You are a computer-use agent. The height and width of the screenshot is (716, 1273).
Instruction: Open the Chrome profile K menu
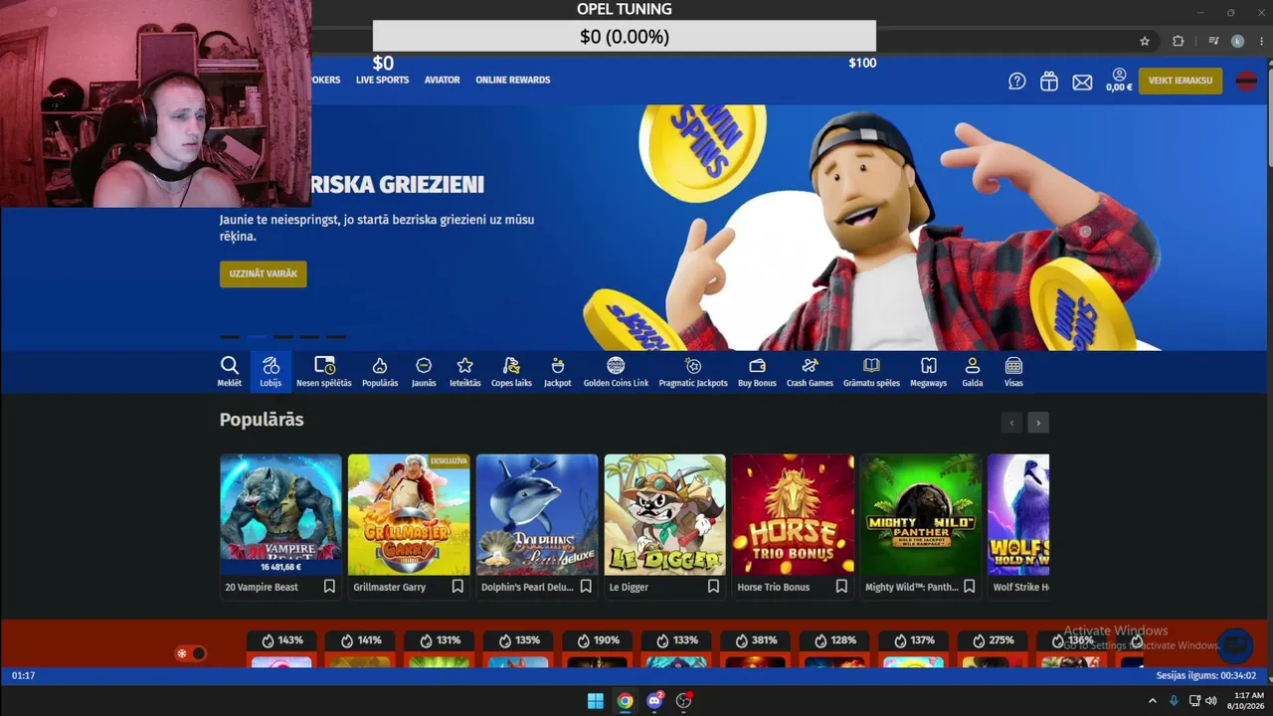tap(1237, 41)
